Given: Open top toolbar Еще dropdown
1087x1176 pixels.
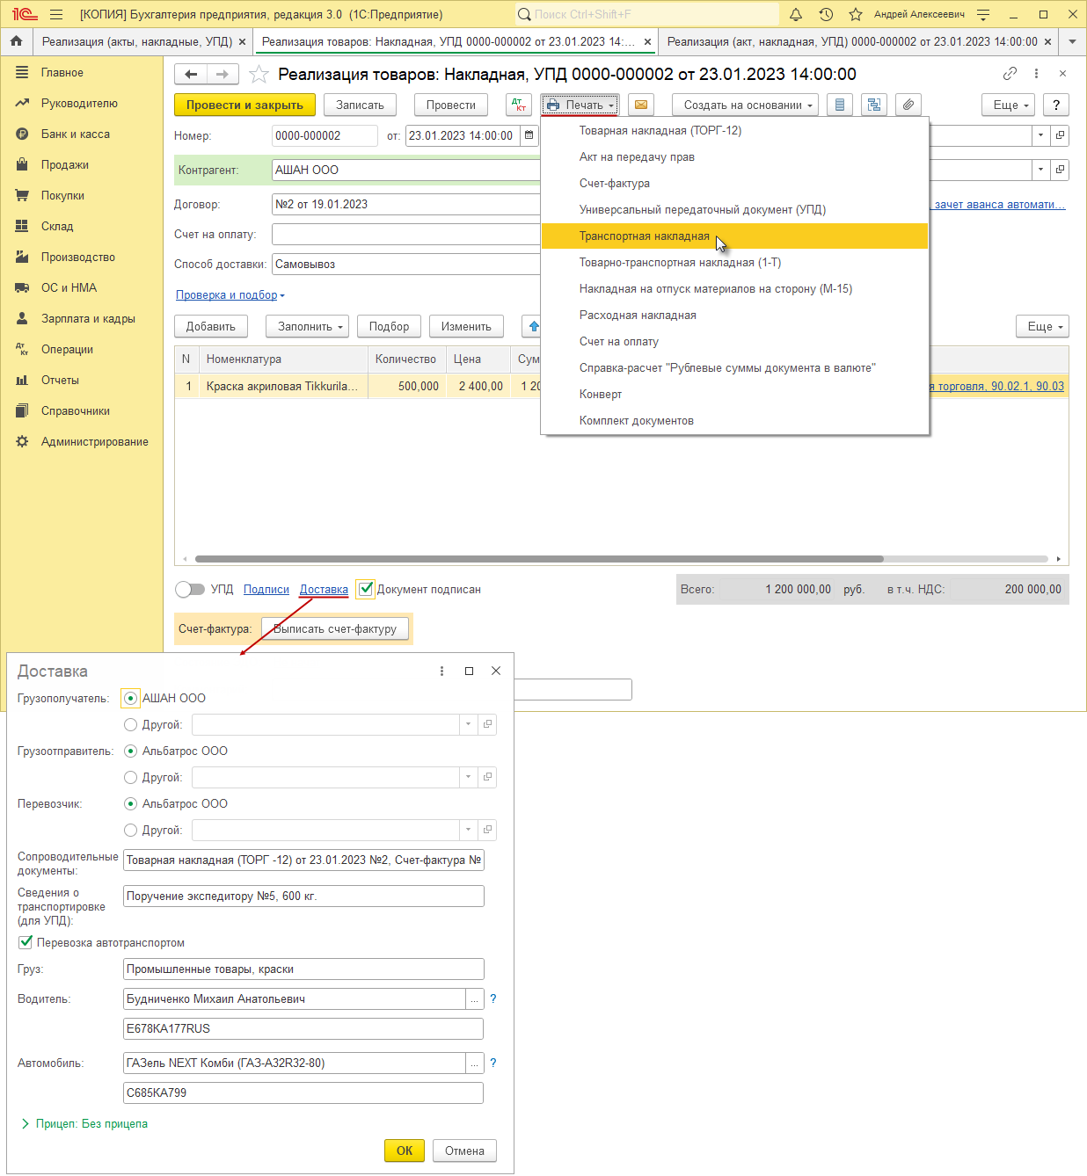Looking at the screenshot, I should coord(1008,105).
